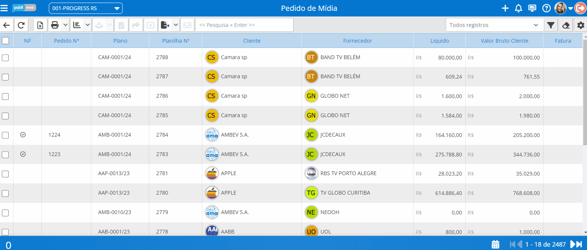Viewport: 587px width, 250px height.
Task: Expand the user profile arrow
Action: 570,9
